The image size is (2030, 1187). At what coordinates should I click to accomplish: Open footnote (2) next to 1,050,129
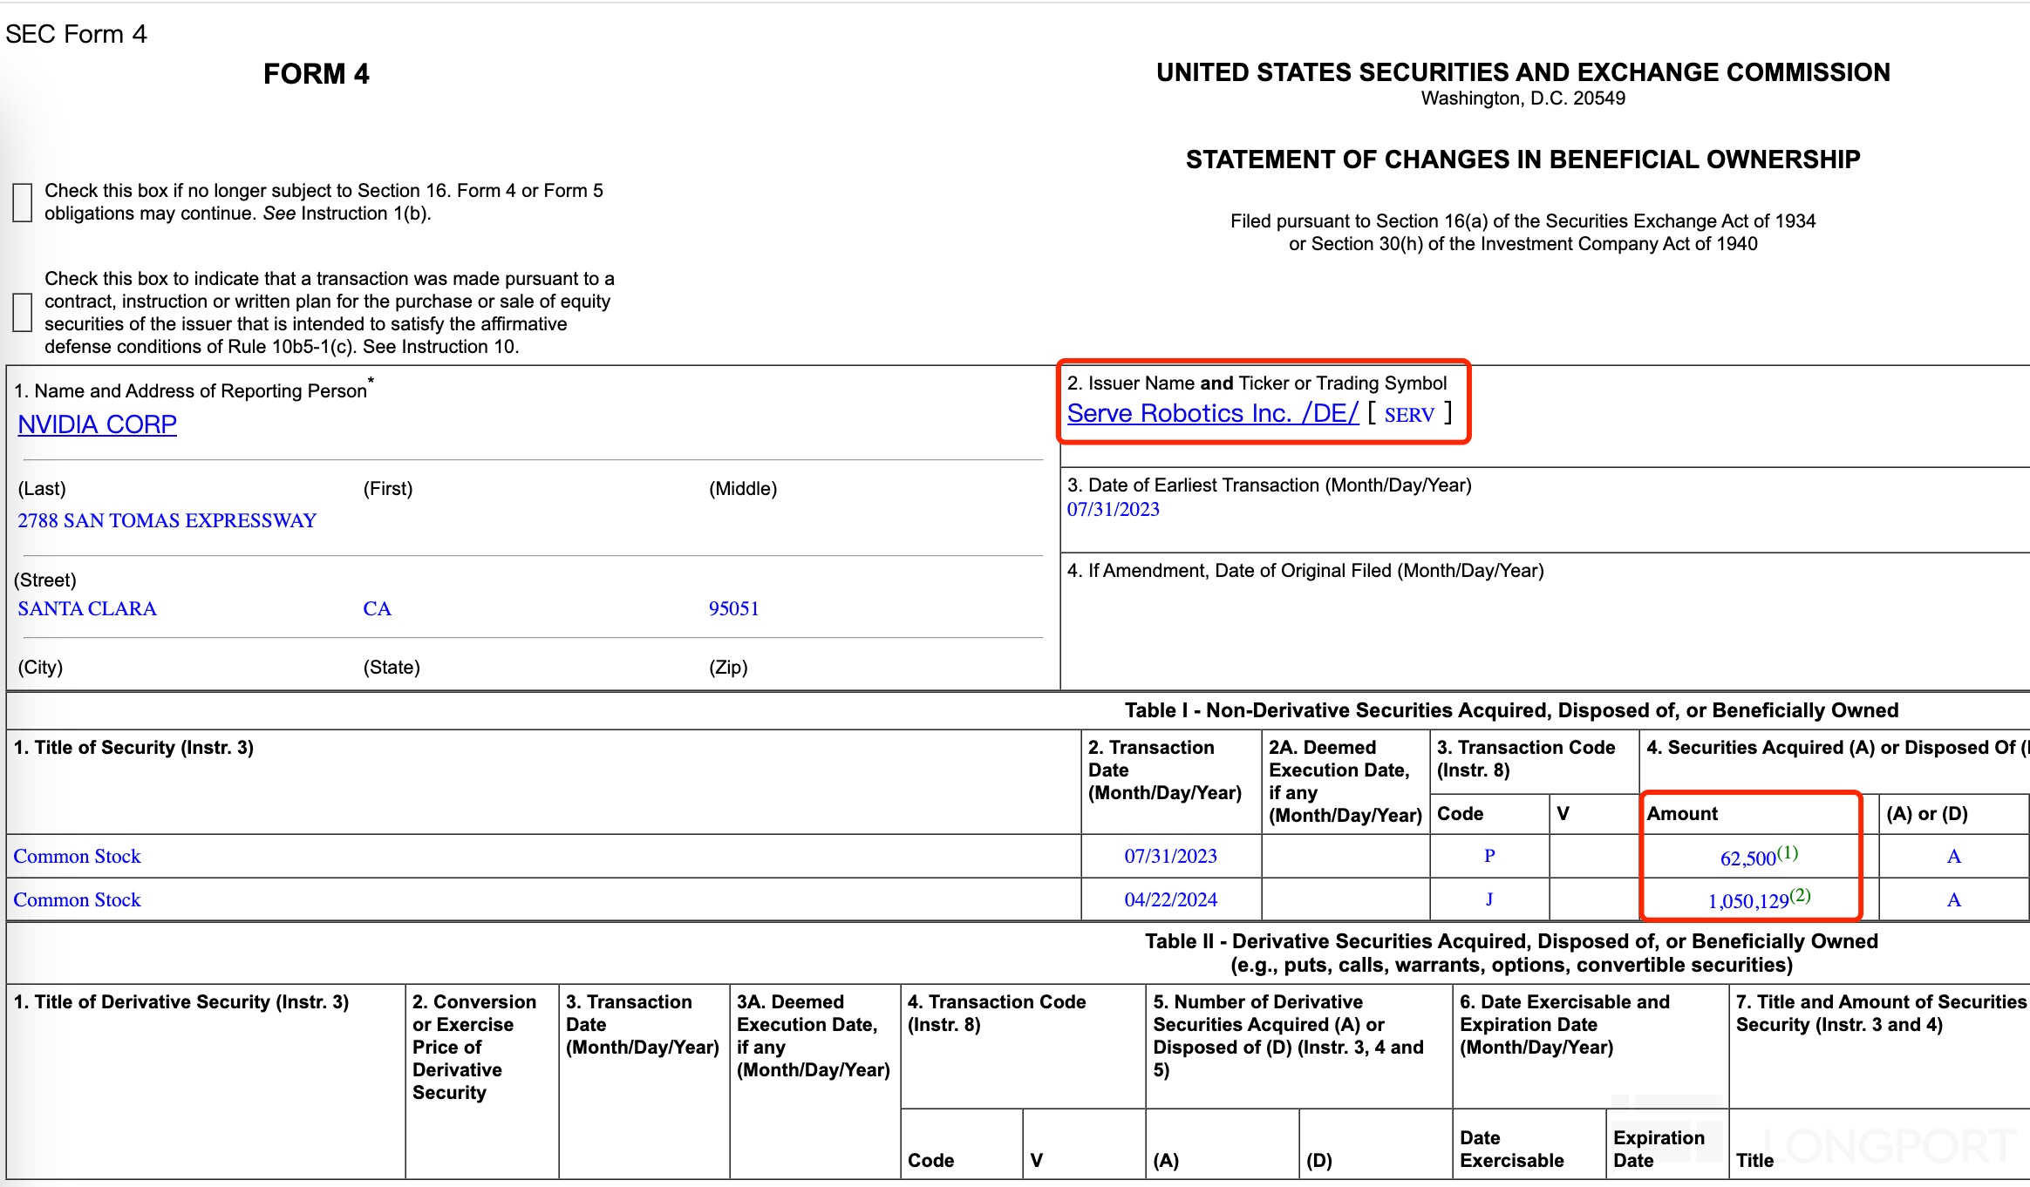coord(1801,895)
